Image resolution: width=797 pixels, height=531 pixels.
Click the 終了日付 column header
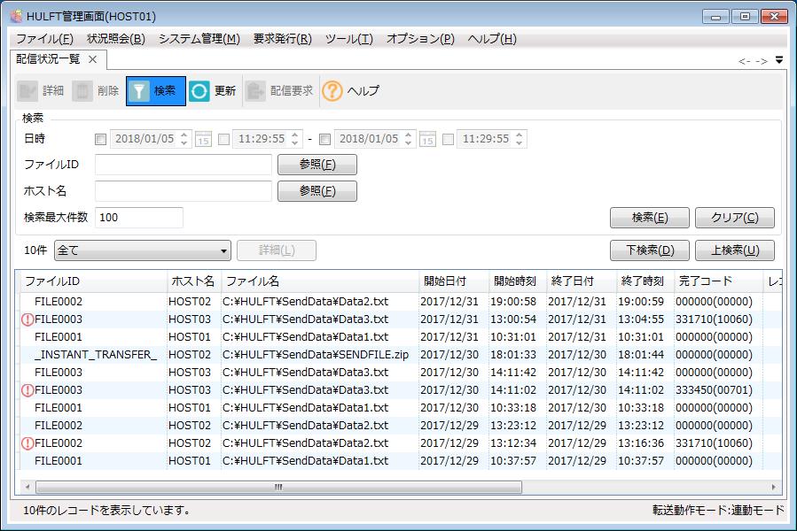(582, 281)
